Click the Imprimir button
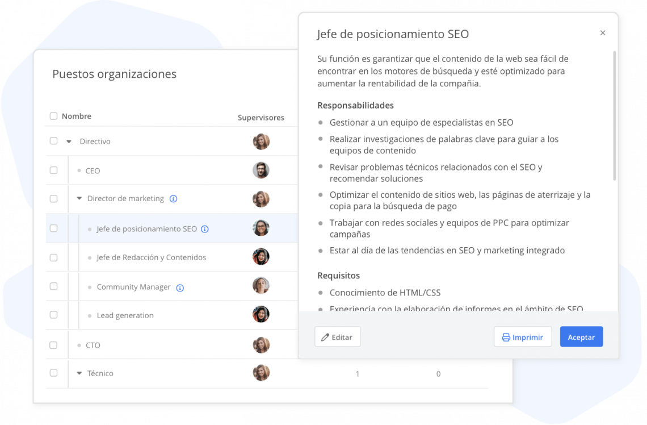Viewport: 647px width, 425px height. 523,337
